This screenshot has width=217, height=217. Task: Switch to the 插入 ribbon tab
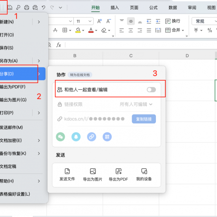[x=115, y=7]
